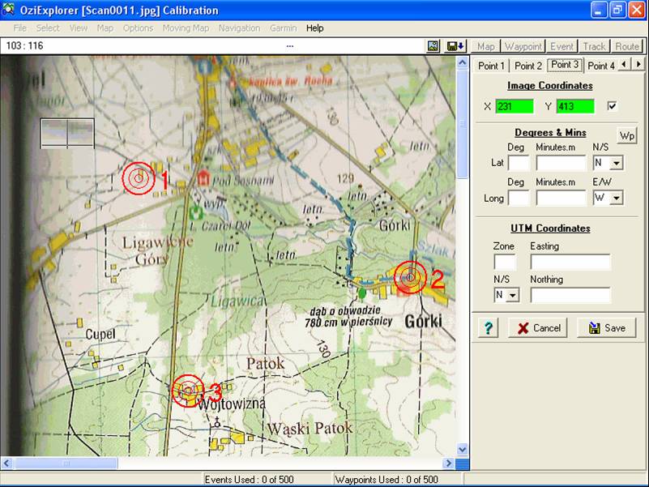Click the load map image toolbar icon
Screen dimensions: 649x487
(x=433, y=46)
